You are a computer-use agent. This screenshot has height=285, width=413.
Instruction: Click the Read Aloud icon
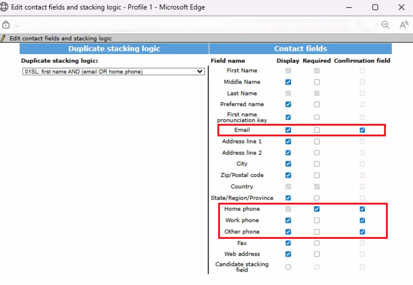coord(403,25)
